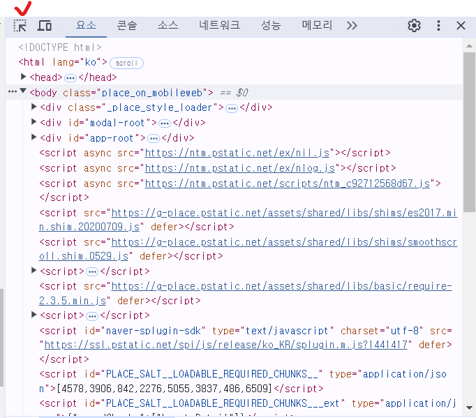
Task: Expand the _place_style_loader div
Action: pos(34,107)
